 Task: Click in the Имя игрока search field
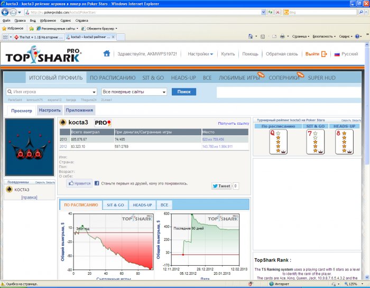tap(51, 92)
